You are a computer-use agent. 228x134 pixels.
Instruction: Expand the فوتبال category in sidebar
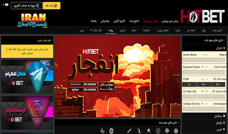tap(204, 48)
